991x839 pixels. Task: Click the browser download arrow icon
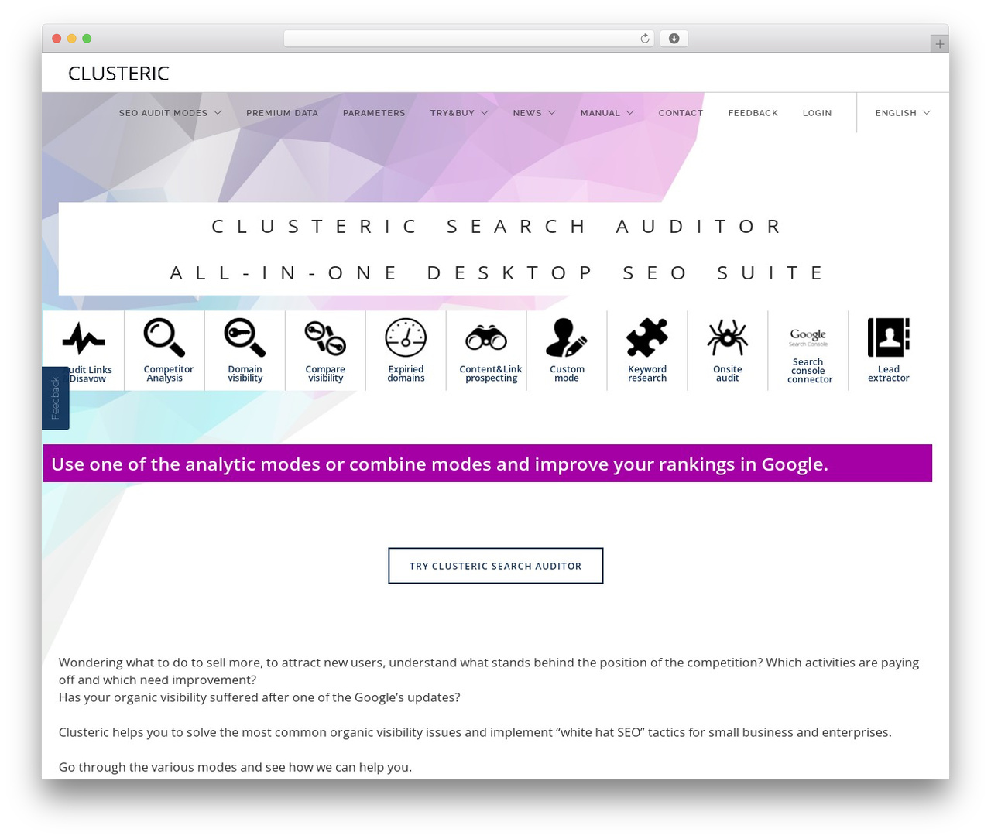674,39
